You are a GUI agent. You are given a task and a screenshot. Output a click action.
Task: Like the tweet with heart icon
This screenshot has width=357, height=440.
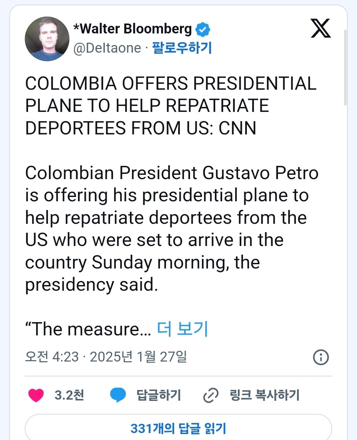point(36,395)
